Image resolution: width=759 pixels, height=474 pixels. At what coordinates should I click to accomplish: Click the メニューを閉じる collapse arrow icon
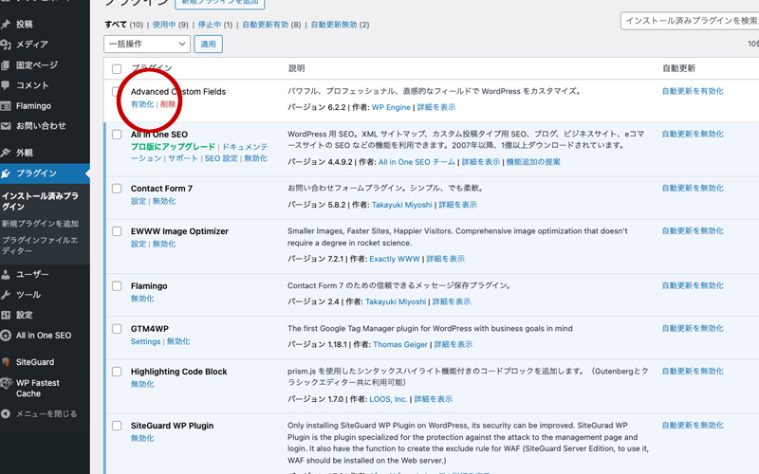click(x=6, y=414)
